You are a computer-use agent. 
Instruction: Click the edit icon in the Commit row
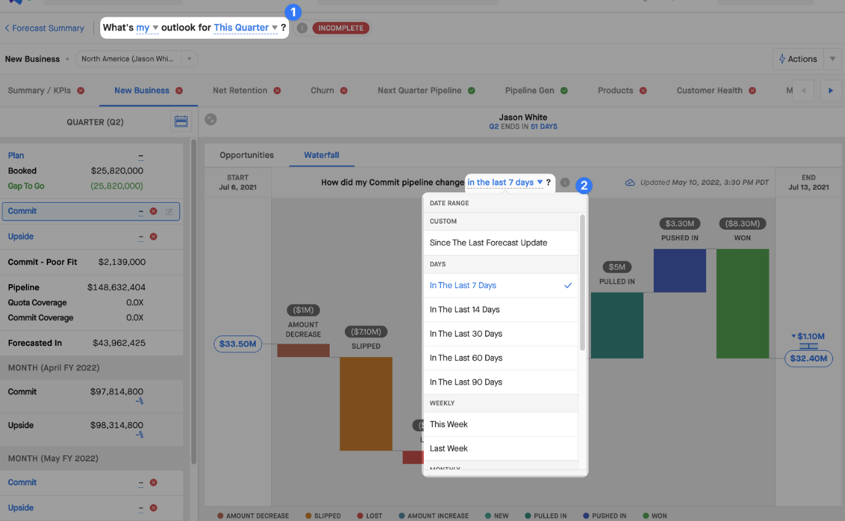pos(169,211)
